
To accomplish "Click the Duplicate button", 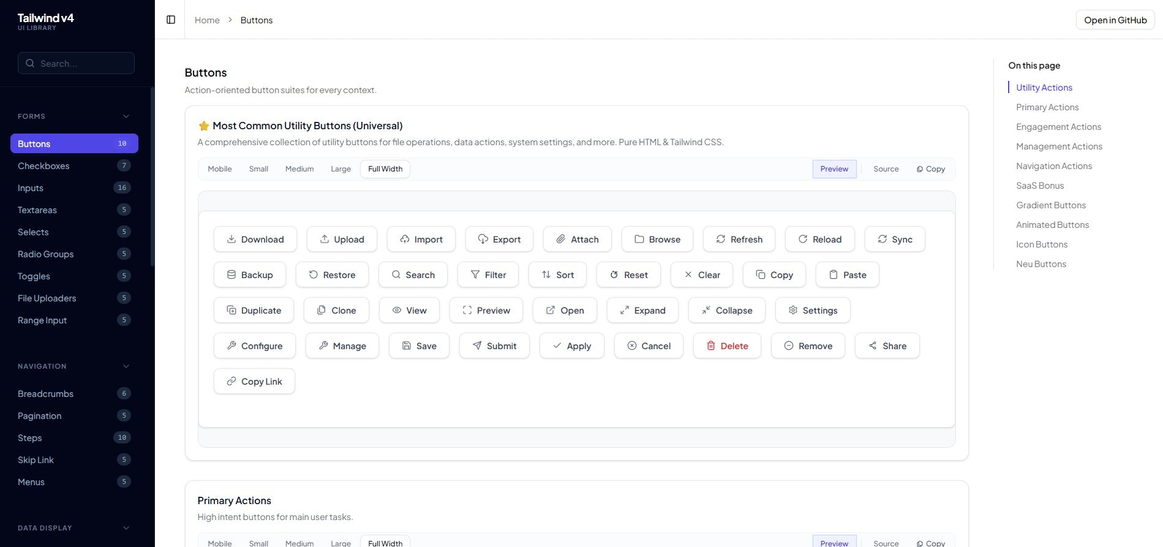I will click(254, 310).
